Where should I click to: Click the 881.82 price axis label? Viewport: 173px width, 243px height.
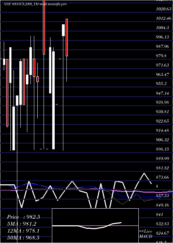coord(163,168)
